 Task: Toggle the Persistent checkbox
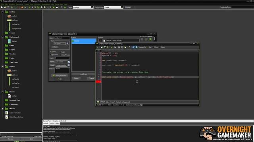coord(50,55)
